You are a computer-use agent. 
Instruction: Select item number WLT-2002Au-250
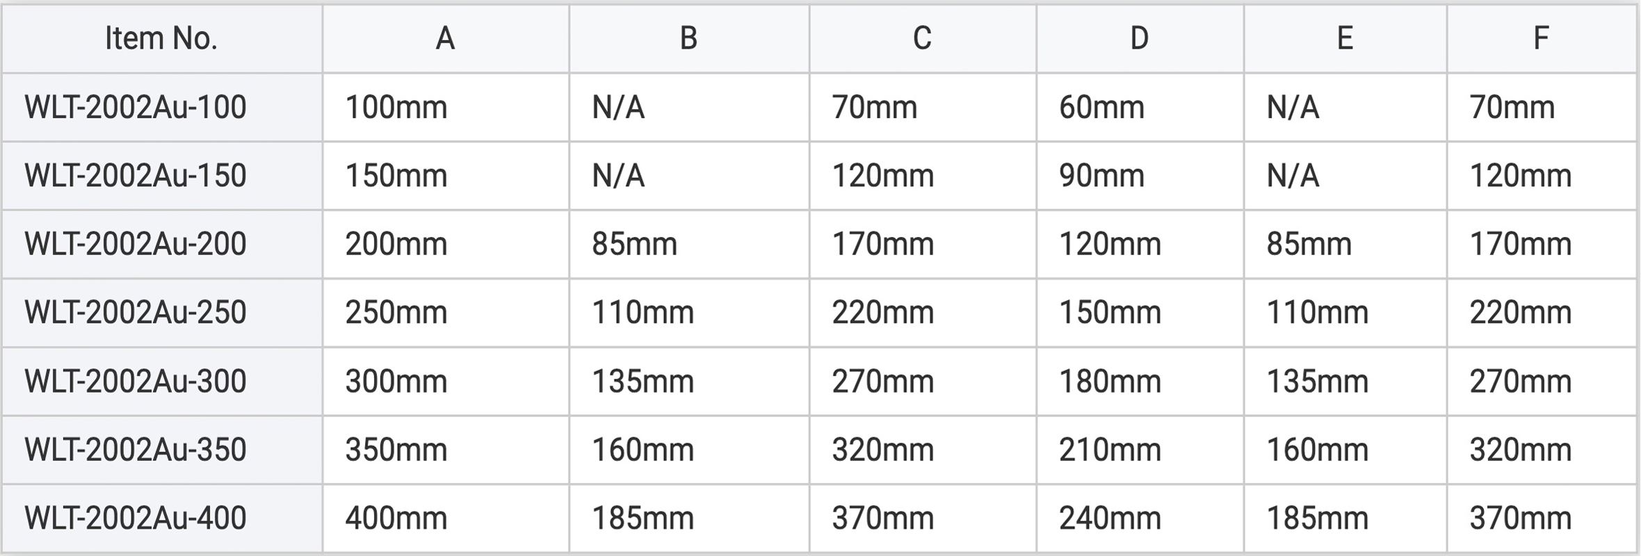pos(136,313)
